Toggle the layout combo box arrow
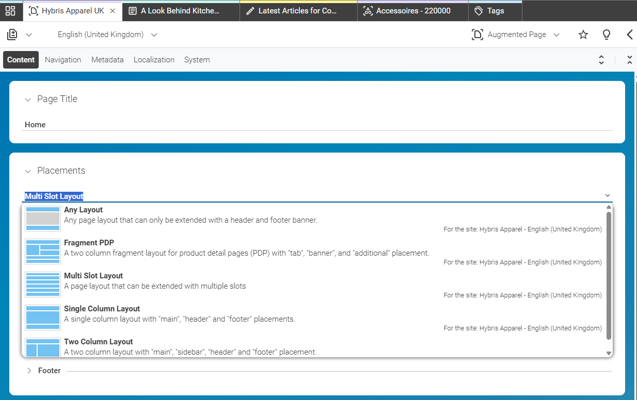 tap(607, 196)
